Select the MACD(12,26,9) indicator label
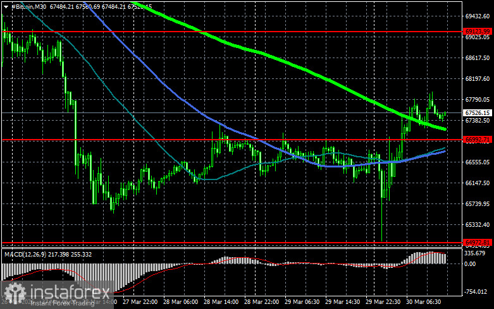 click(x=25, y=254)
